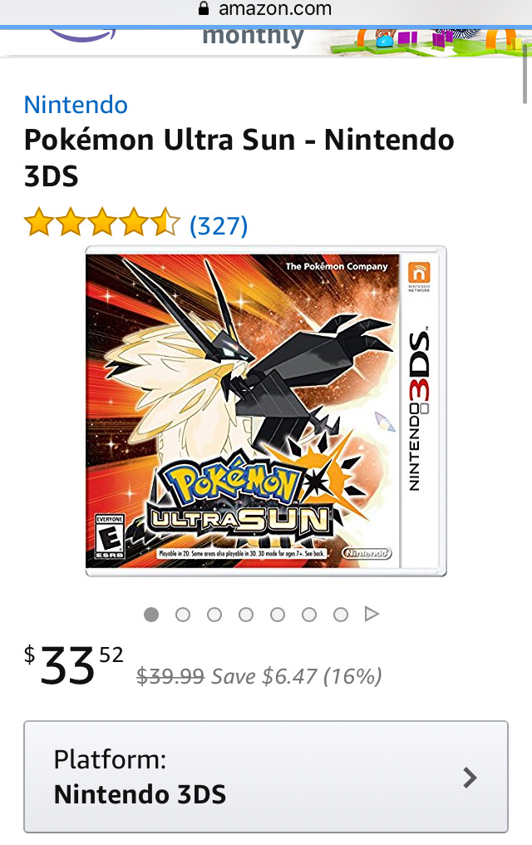Image resolution: width=532 pixels, height=845 pixels.
Task: Open the Nintendo brand link
Action: point(76,105)
